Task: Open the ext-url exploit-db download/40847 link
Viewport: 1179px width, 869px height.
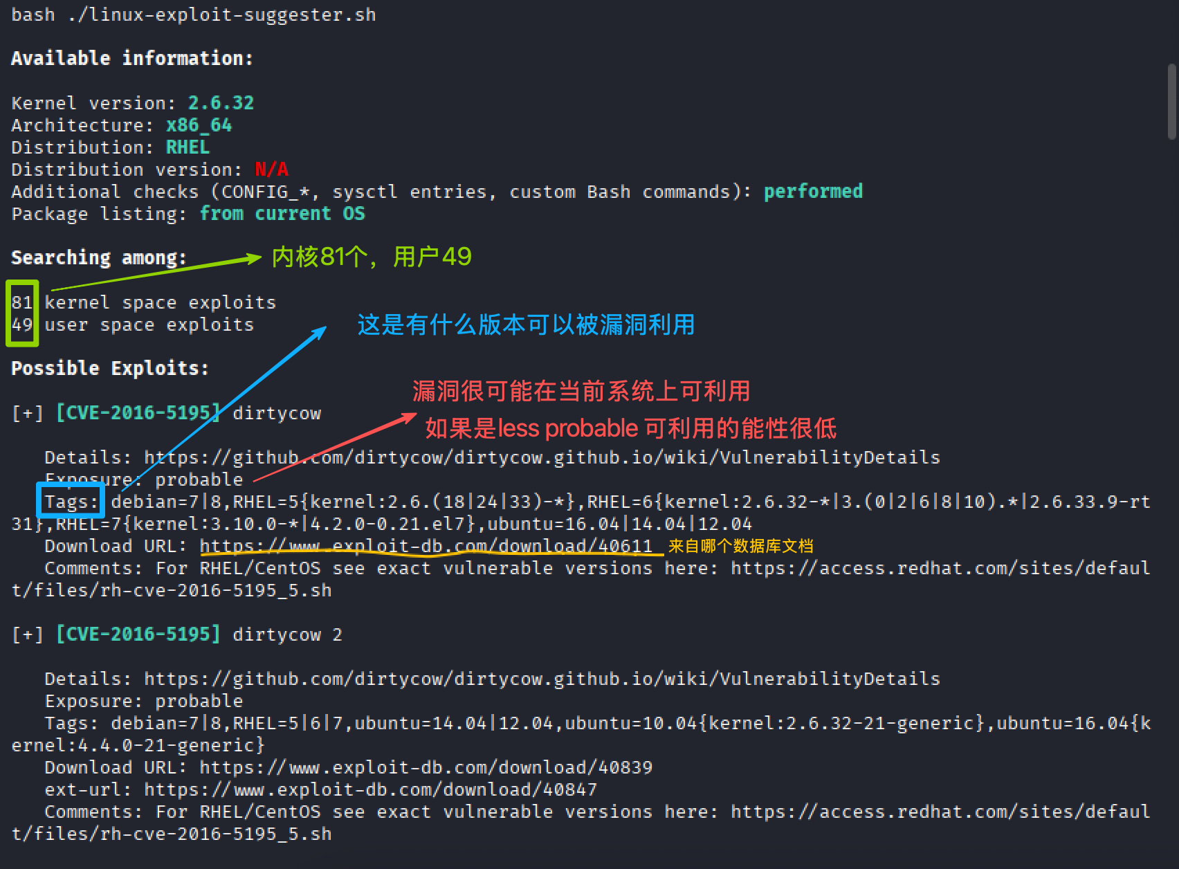Action: [370, 789]
